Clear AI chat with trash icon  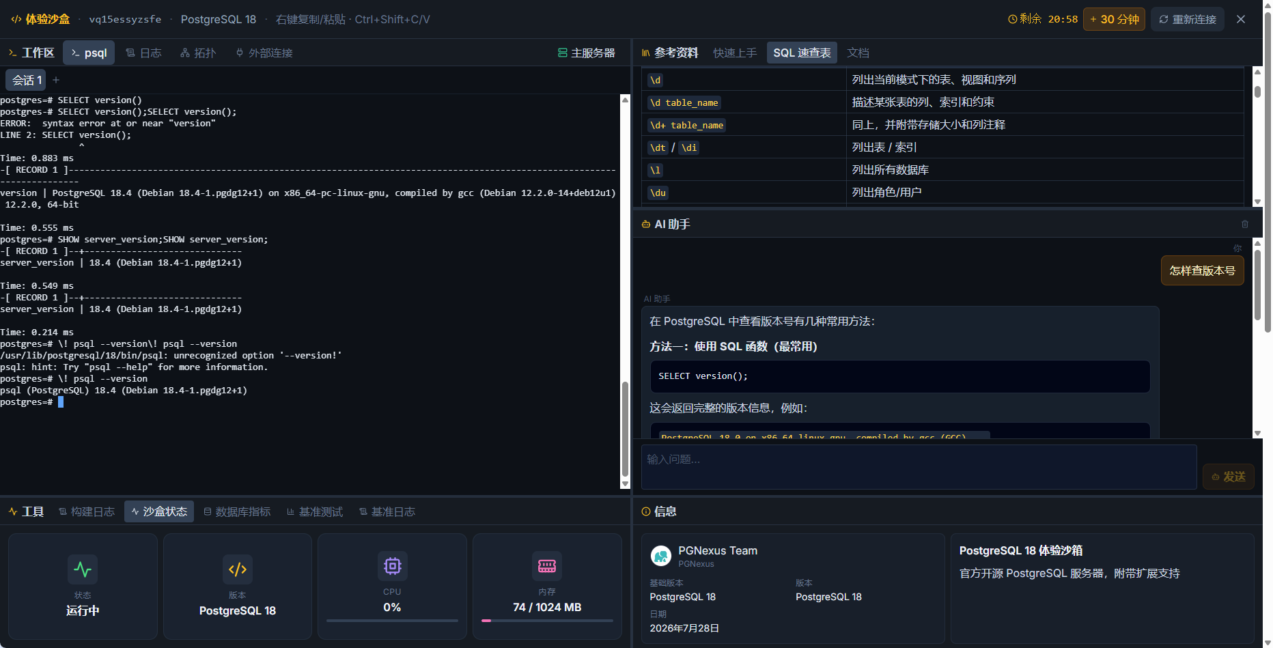[1244, 224]
